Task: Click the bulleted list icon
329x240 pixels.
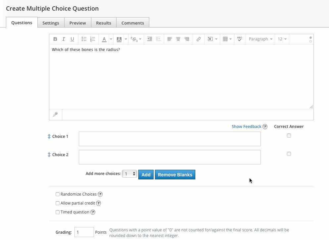Action: pyautogui.click(x=84, y=39)
